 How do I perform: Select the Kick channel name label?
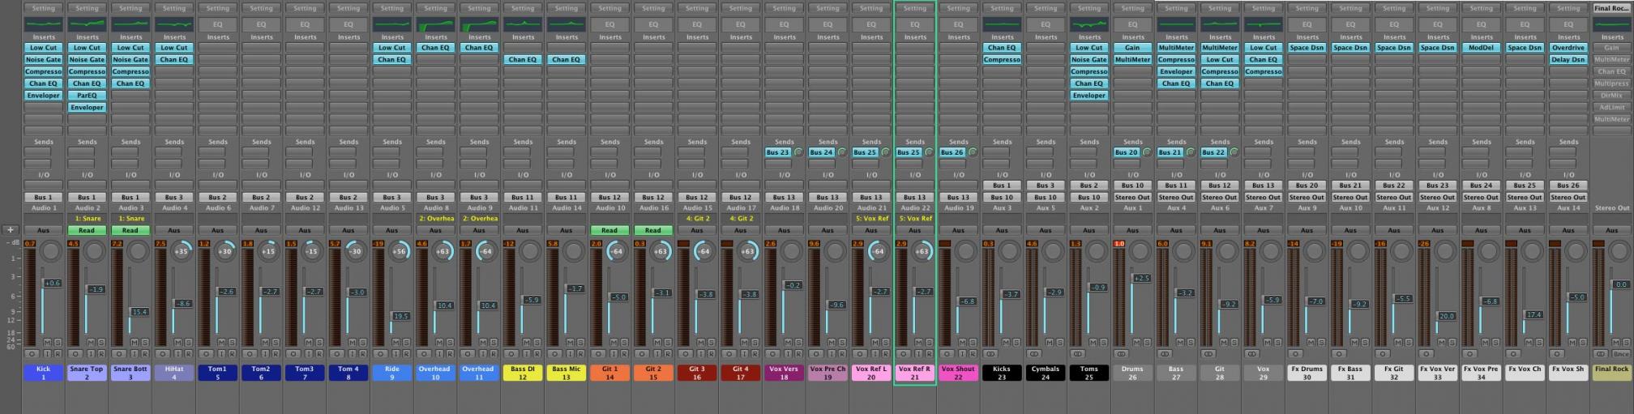tap(44, 373)
